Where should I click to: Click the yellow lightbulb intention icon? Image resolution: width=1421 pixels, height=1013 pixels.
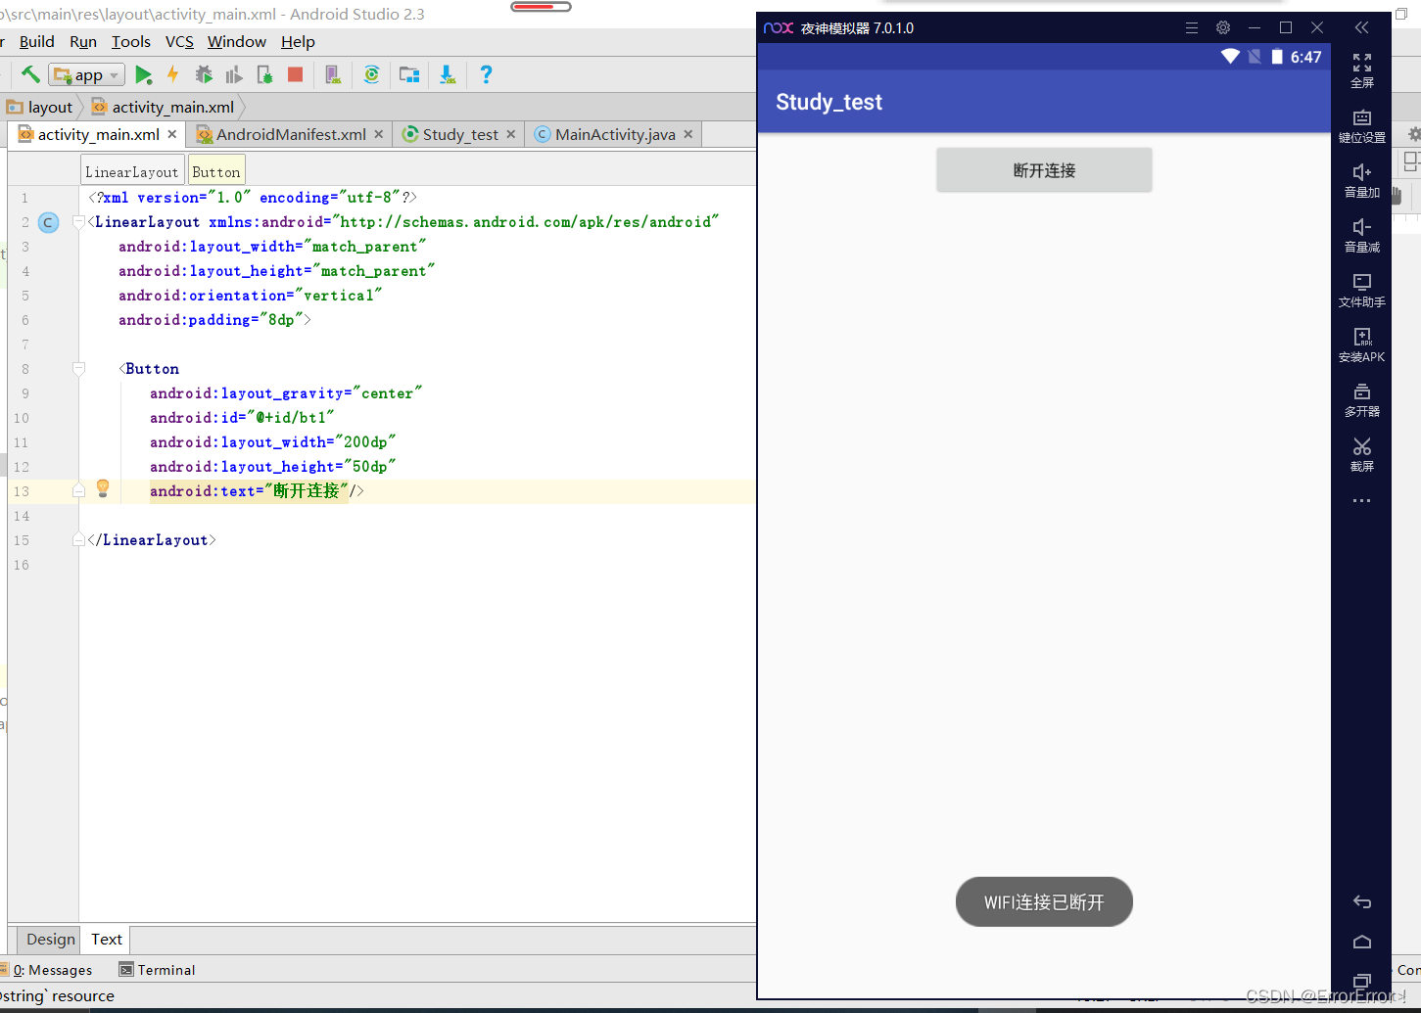[x=103, y=488]
